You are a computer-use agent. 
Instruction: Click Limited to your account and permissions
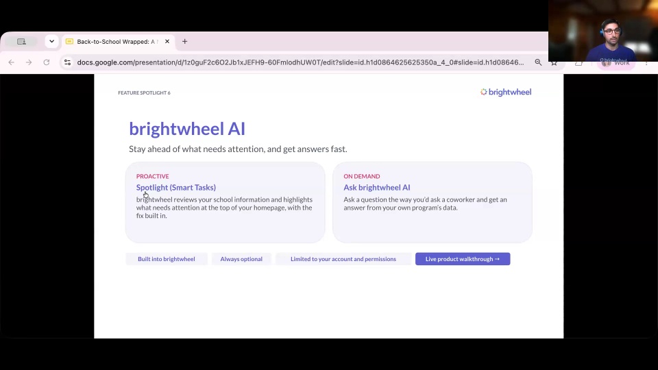coord(343,259)
